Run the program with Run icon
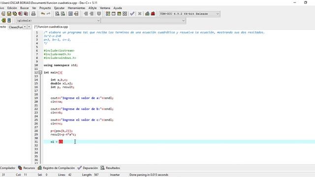The width and height of the screenshot is (315, 177). click(114, 14)
